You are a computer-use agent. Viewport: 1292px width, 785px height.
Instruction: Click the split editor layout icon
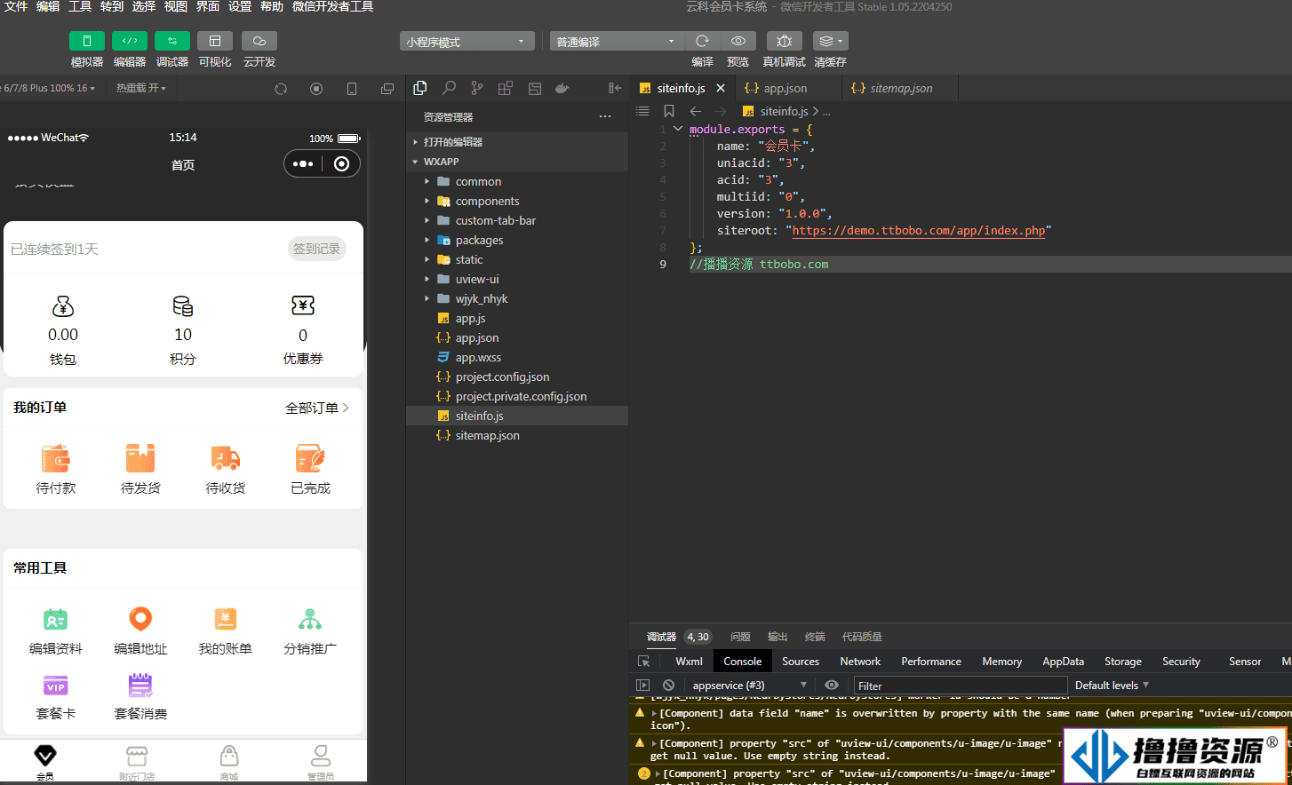coord(535,88)
